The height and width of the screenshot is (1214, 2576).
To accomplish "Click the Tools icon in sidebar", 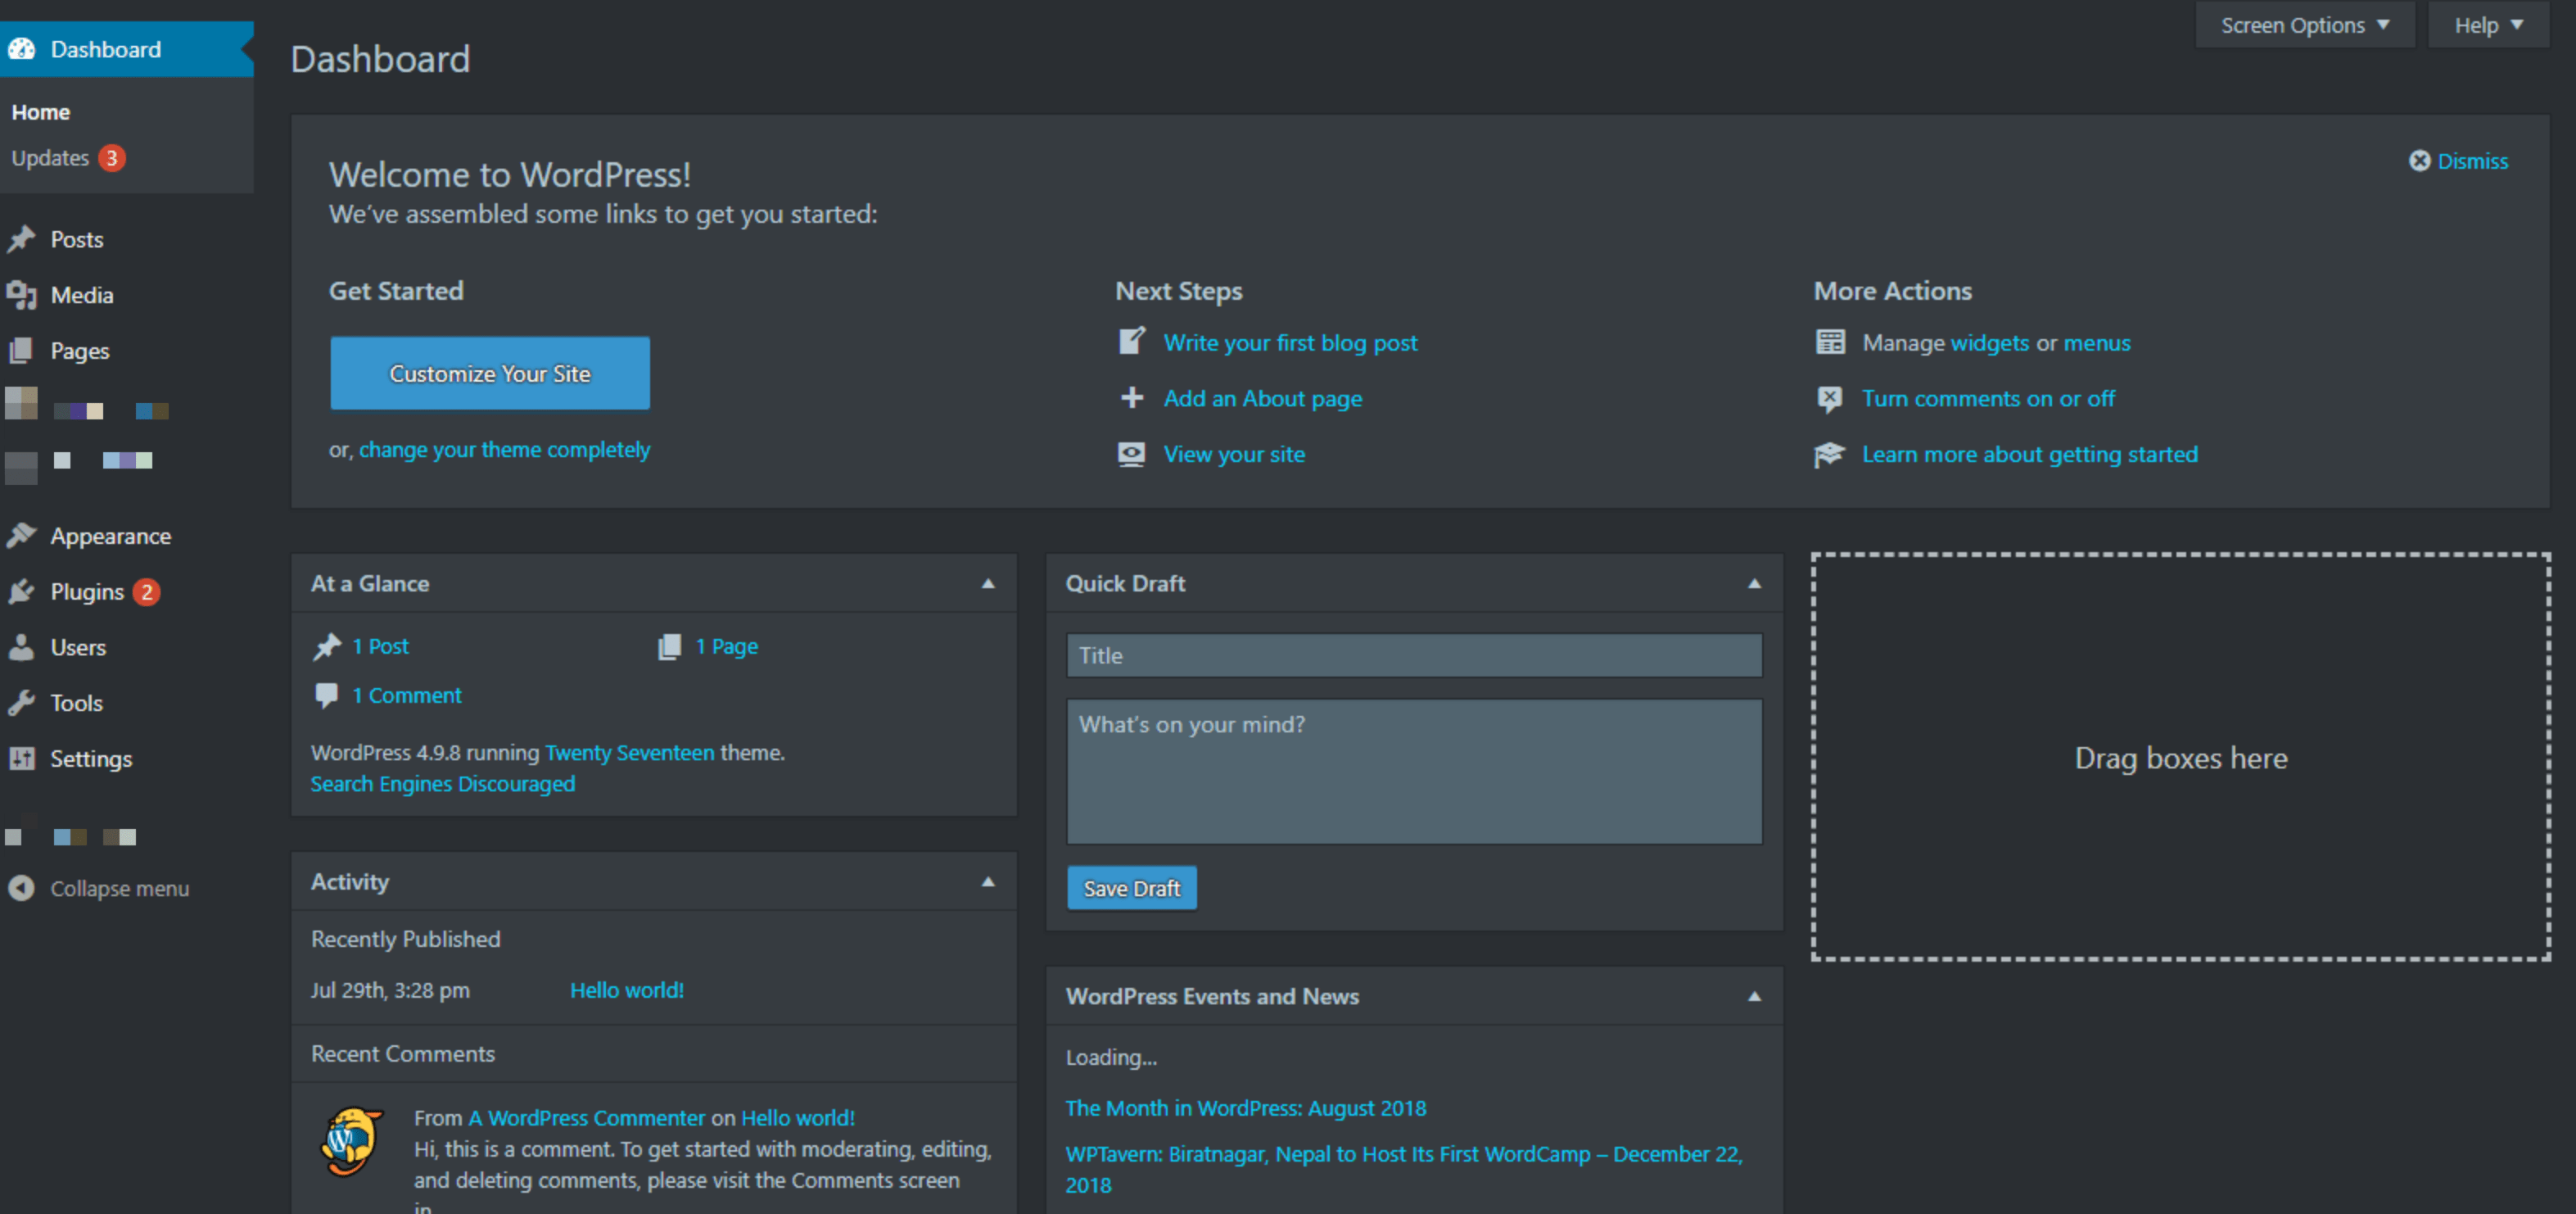I will (23, 703).
